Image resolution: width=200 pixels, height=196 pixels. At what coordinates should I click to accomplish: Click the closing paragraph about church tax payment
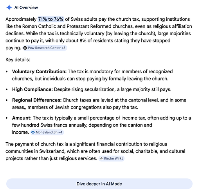point(95,151)
